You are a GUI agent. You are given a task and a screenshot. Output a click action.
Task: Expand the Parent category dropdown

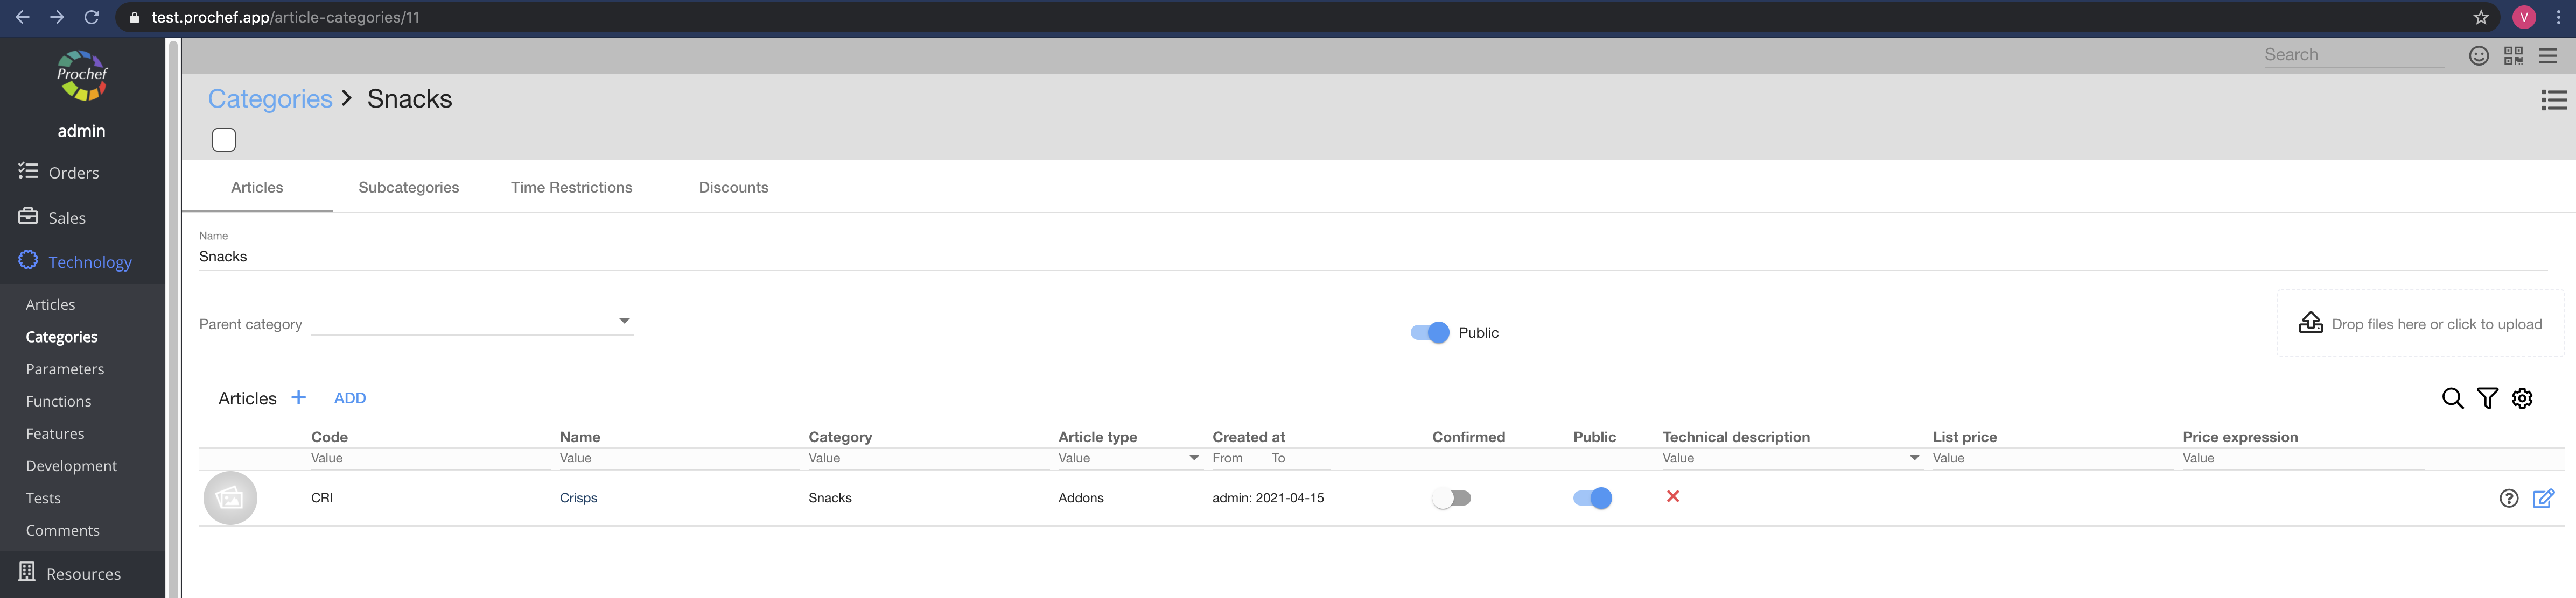(x=624, y=322)
